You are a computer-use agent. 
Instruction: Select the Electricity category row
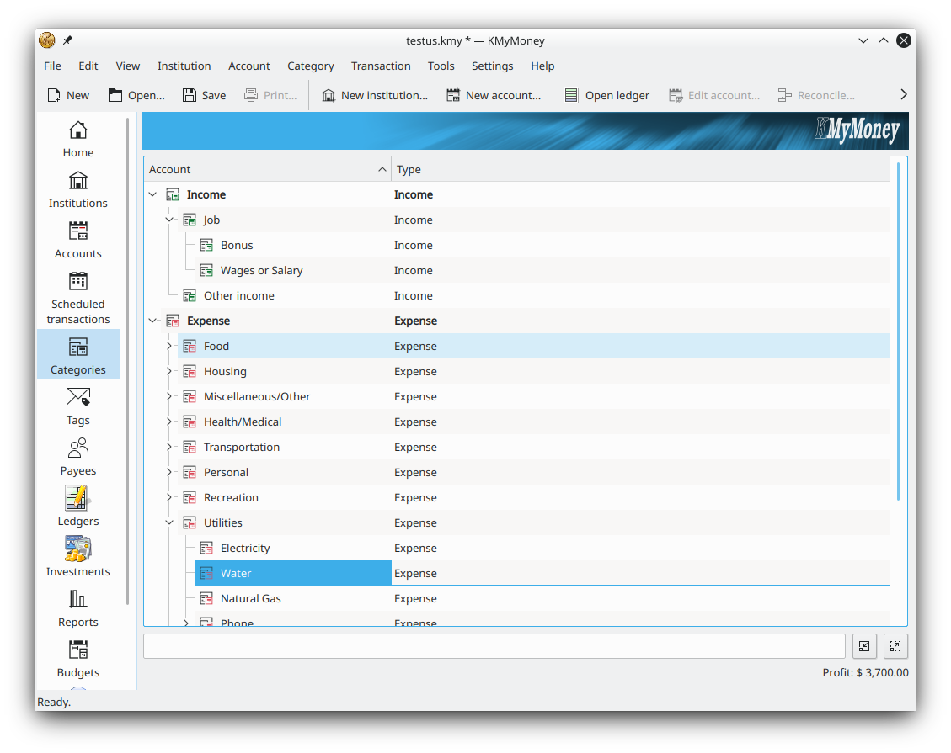245,548
